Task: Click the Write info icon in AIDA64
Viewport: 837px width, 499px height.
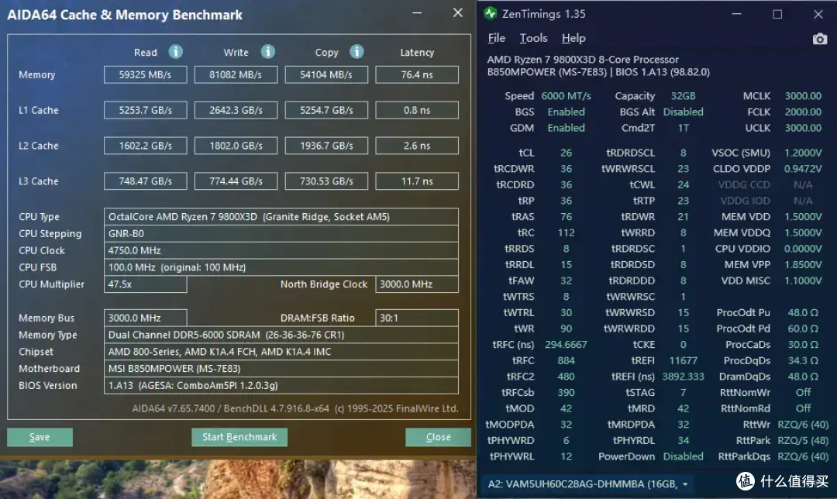Action: [268, 52]
